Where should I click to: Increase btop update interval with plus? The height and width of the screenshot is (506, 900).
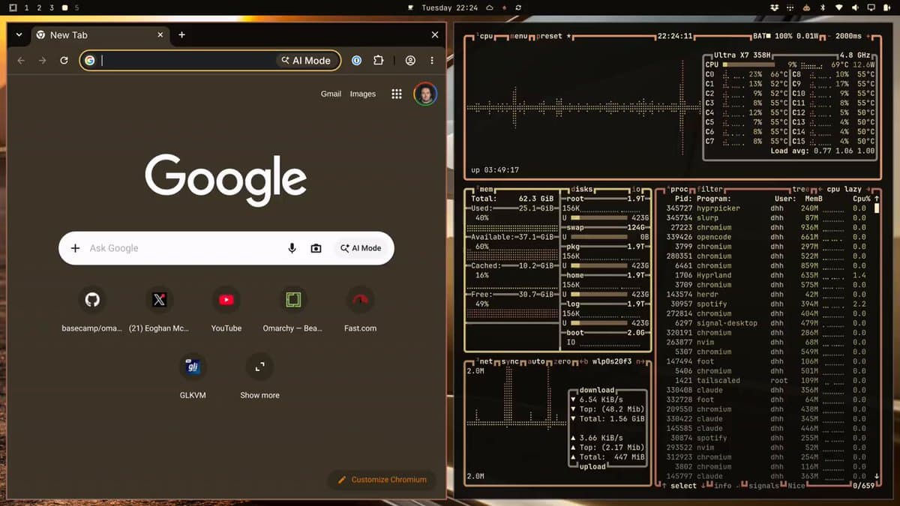(868, 36)
